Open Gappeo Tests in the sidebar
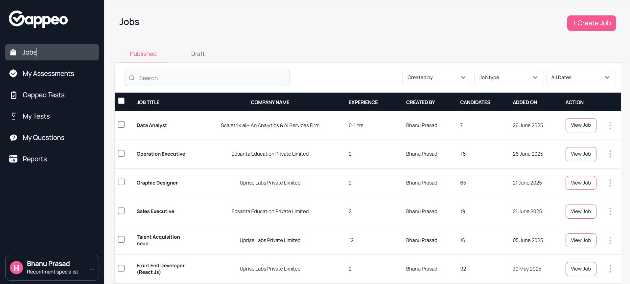Image resolution: width=630 pixels, height=284 pixels. click(52, 95)
